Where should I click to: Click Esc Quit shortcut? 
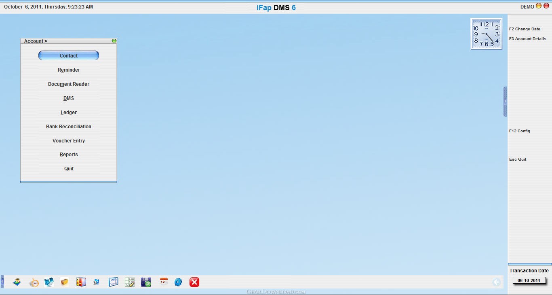point(518,159)
